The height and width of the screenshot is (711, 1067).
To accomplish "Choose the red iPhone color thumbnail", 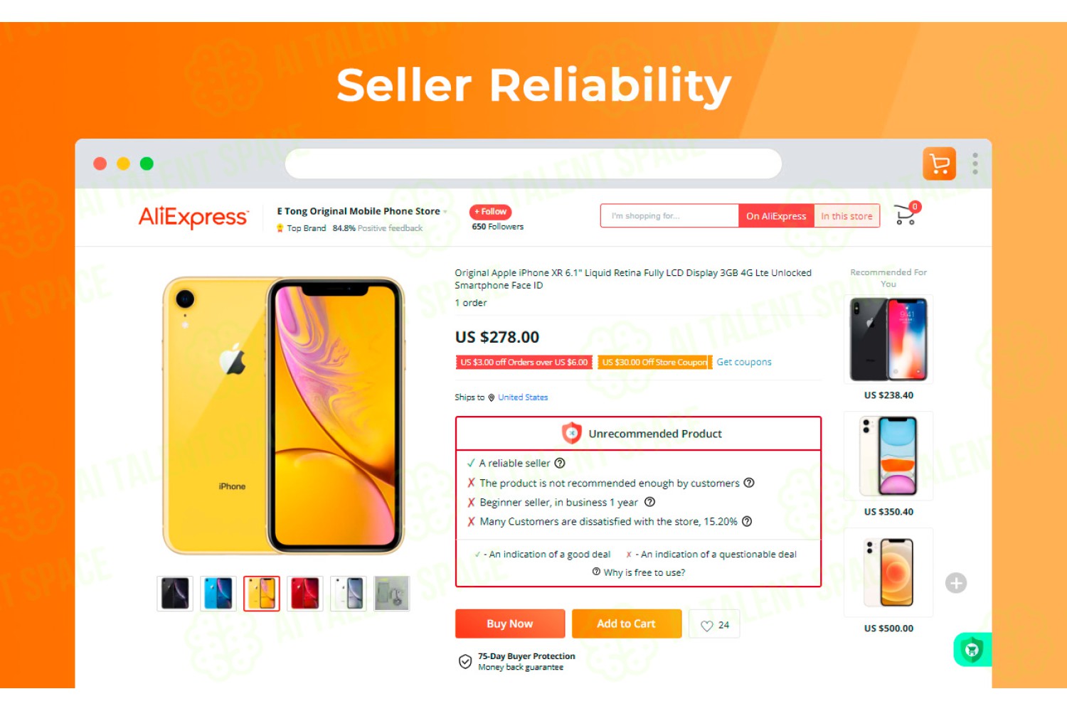I will point(305,593).
